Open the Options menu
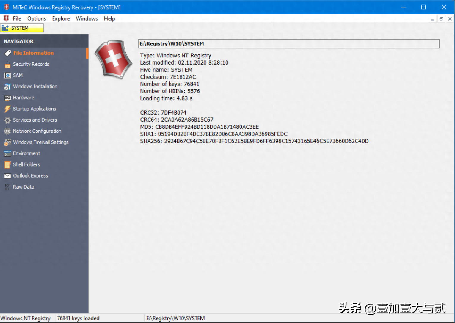This screenshot has height=323, width=455. point(36,18)
